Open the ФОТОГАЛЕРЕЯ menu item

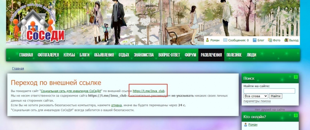click(x=48, y=55)
